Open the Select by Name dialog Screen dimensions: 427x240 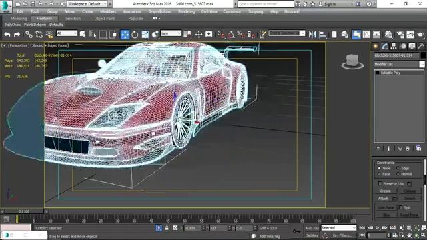pos(93,34)
